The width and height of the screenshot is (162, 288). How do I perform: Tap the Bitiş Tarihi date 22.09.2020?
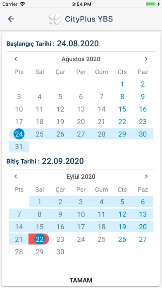(x=63, y=161)
